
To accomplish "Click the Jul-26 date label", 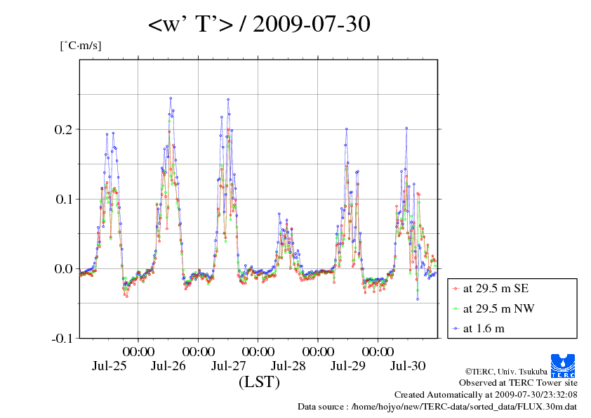I will (168, 365).
